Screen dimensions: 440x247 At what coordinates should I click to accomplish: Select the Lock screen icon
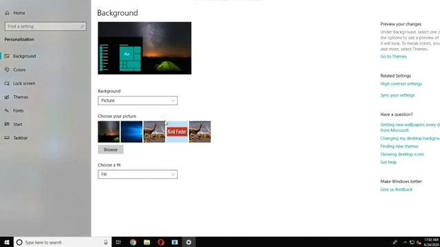pos(7,83)
